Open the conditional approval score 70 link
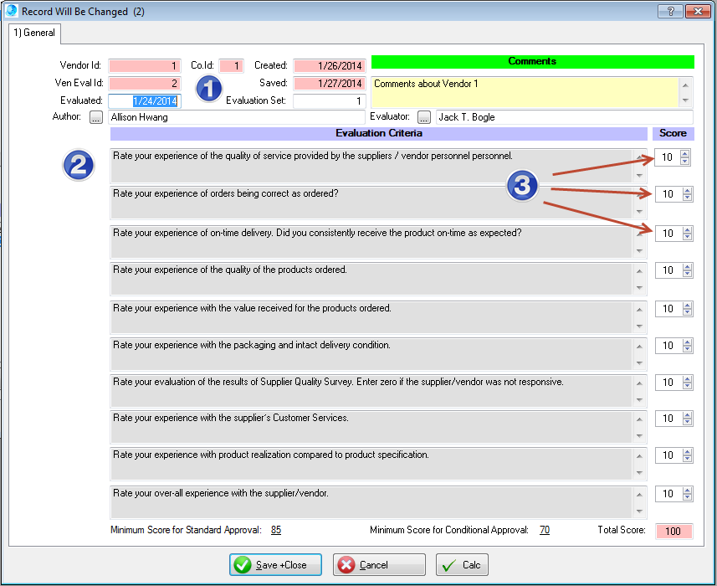Screen dimensions: 717x586 [544, 530]
